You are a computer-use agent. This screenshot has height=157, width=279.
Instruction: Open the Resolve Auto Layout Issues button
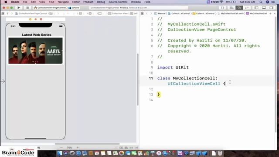click(136, 147)
